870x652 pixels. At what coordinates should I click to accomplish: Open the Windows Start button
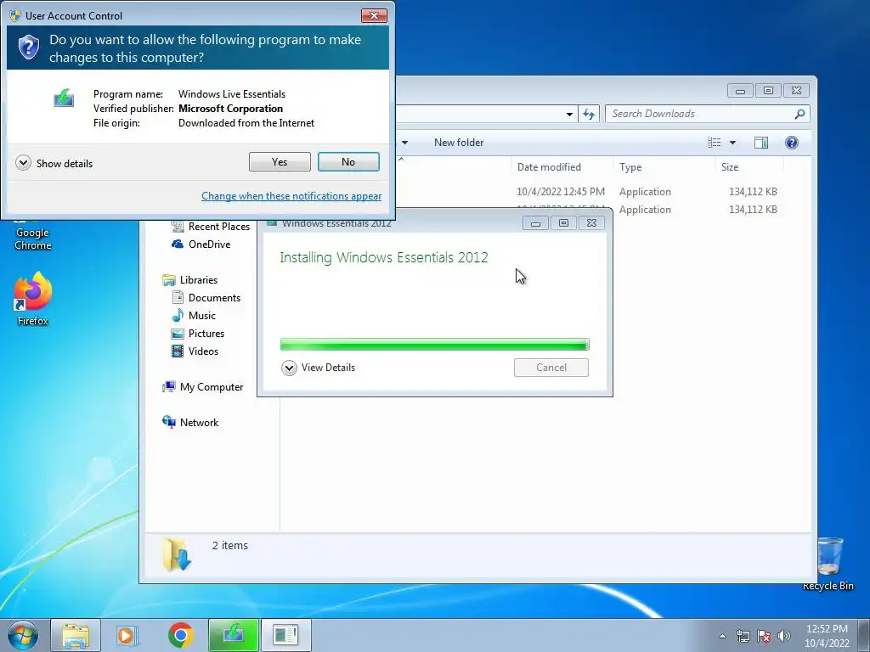23,635
